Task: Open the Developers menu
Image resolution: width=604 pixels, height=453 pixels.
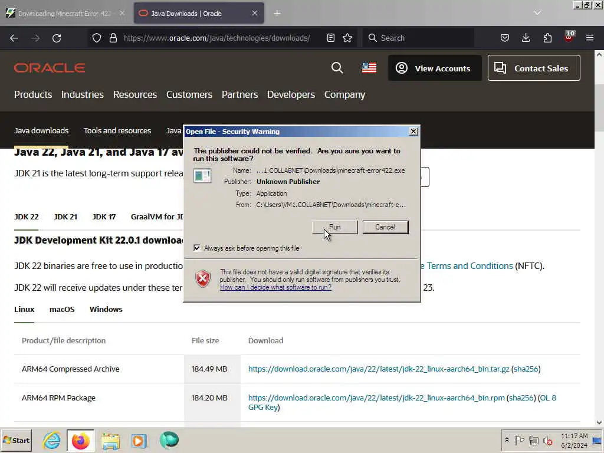Action: pyautogui.click(x=291, y=94)
